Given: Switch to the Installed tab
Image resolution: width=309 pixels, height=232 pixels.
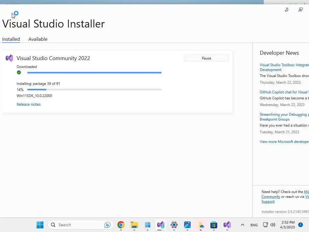Looking at the screenshot, I should click(11, 39).
